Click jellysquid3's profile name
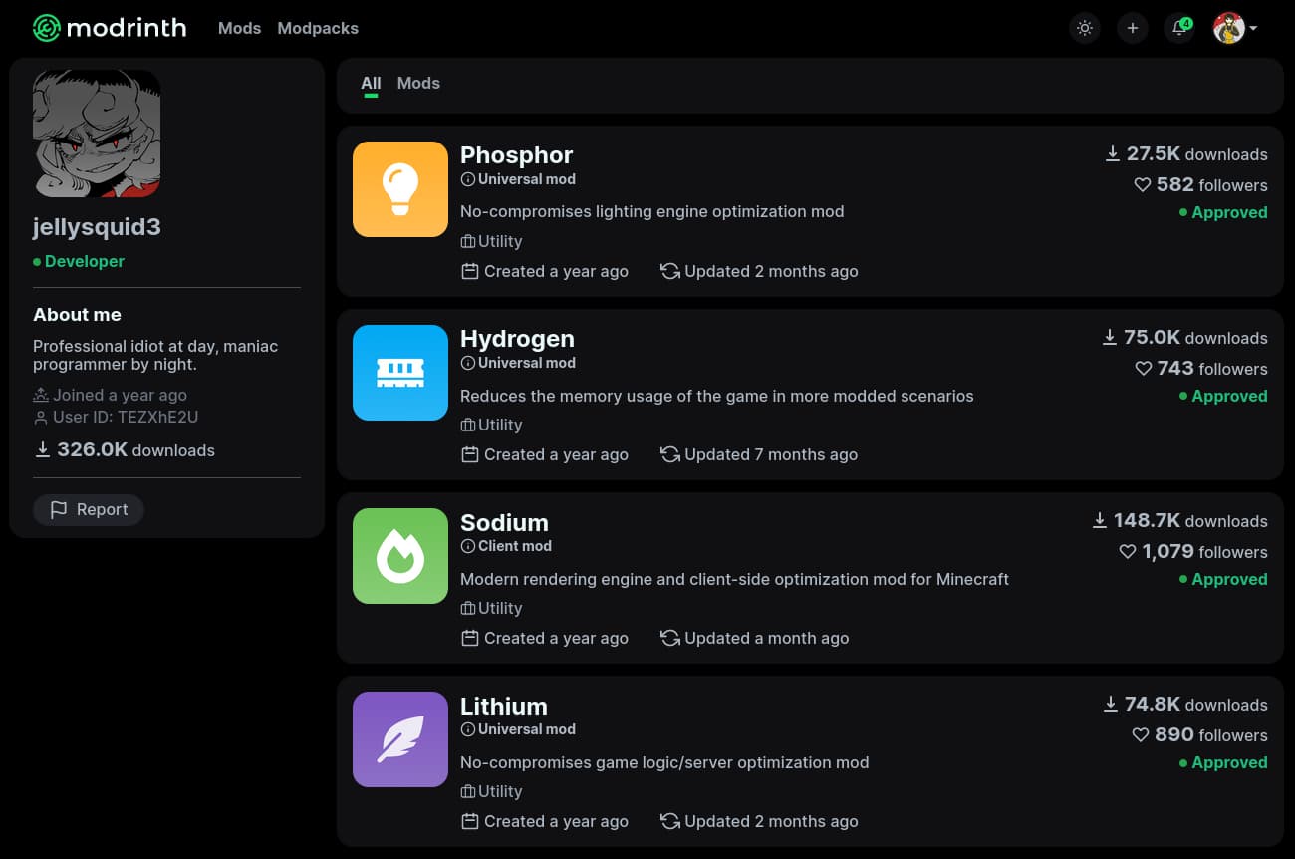The image size is (1295, 859). [97, 226]
